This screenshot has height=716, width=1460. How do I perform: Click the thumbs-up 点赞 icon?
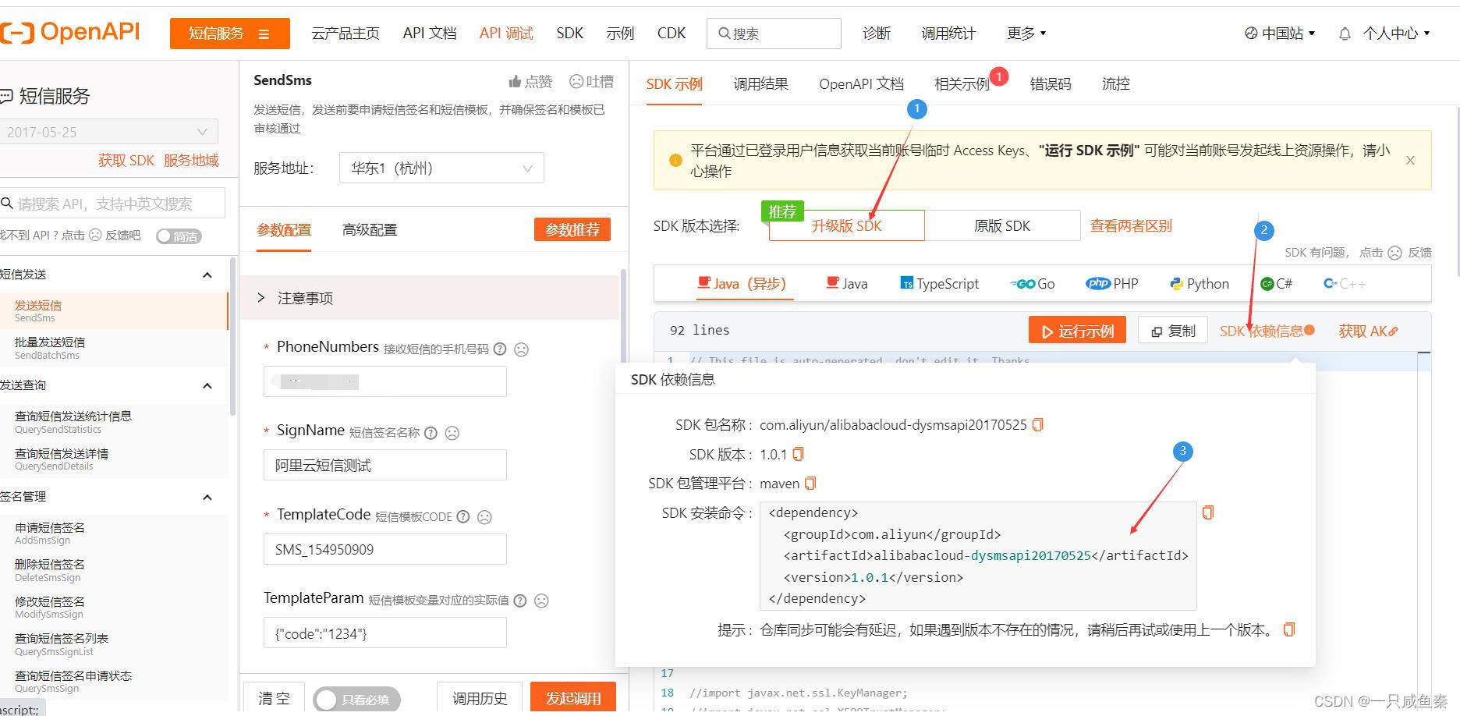(x=515, y=82)
